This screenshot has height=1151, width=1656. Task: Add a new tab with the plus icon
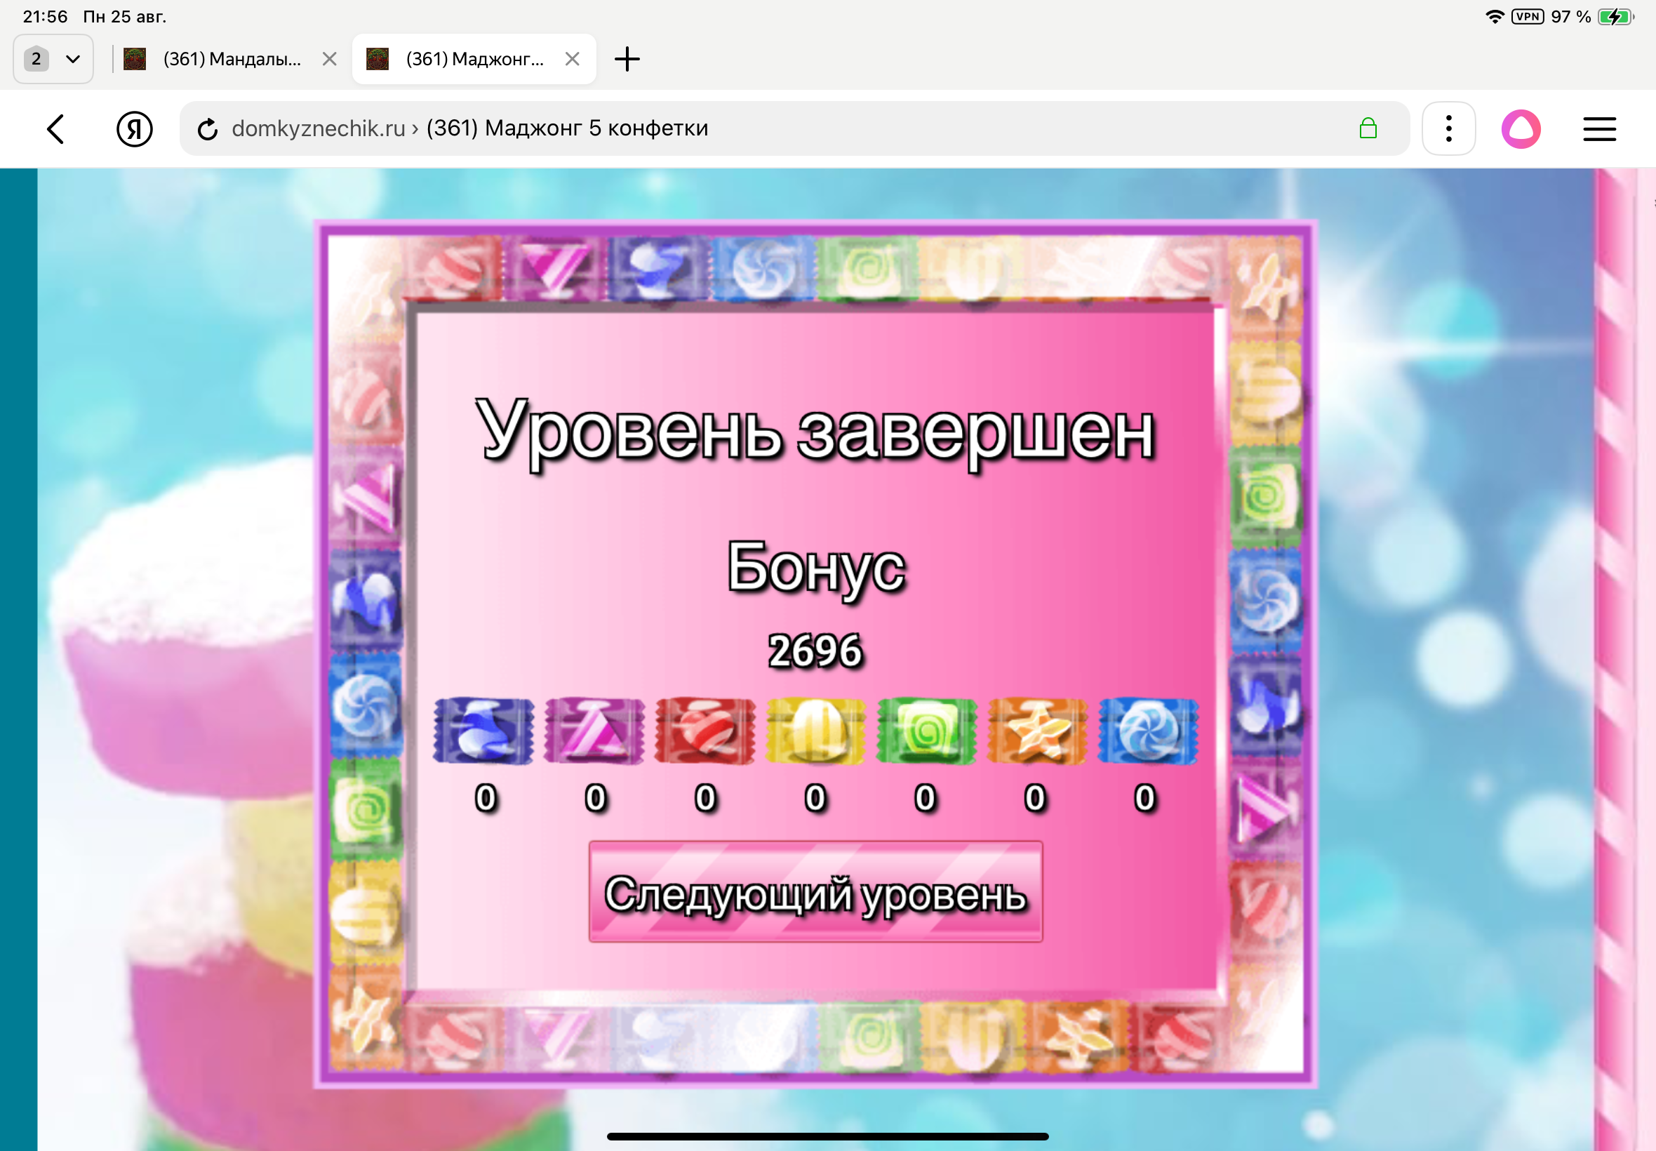point(627,59)
